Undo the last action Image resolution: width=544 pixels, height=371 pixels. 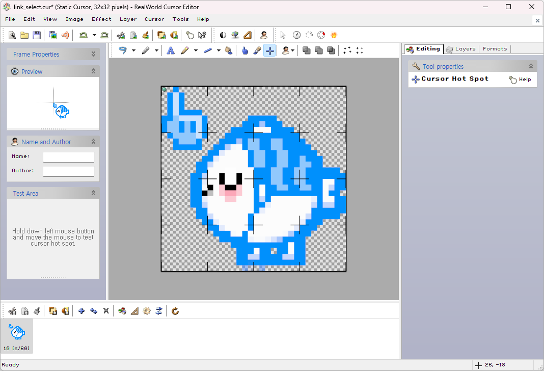[x=83, y=35]
